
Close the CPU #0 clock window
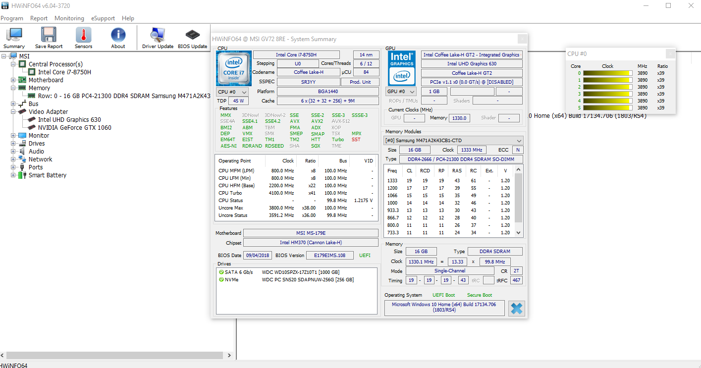[670, 53]
